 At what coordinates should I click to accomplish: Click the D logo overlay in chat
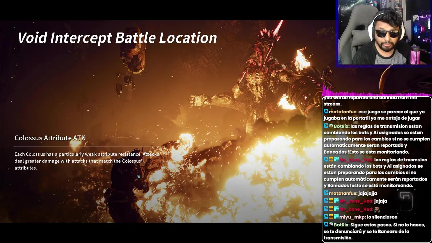pos(406,201)
